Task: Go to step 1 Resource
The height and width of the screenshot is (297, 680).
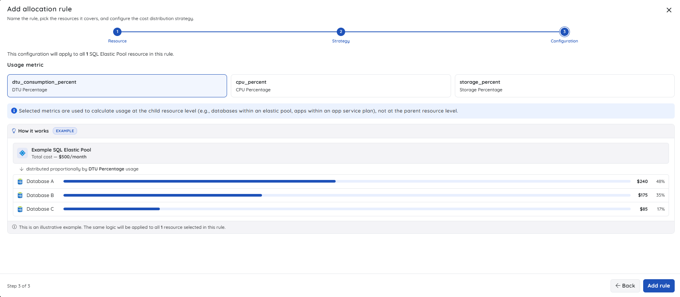Action: point(117,32)
